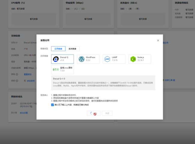Viewport: 195px width, 144px height.
Task: Select the Discuz! Q v1.0 image card
Action: [62, 59]
